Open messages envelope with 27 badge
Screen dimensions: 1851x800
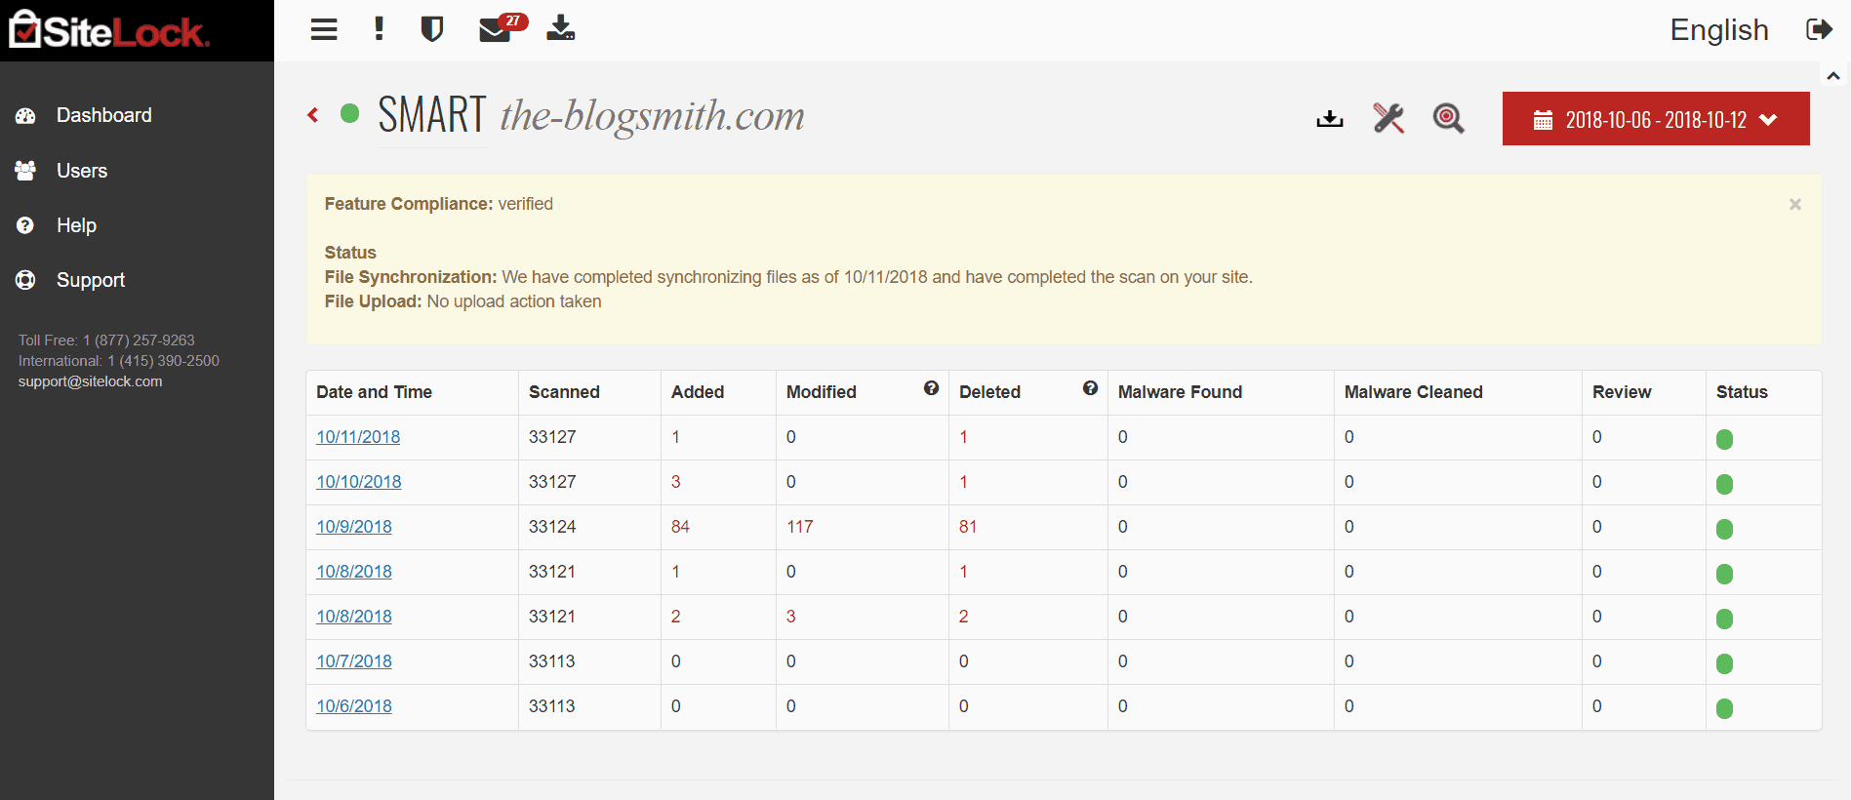[x=503, y=28]
